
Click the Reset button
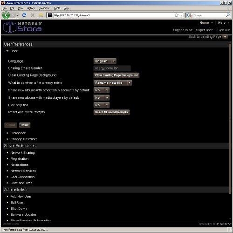point(25,125)
